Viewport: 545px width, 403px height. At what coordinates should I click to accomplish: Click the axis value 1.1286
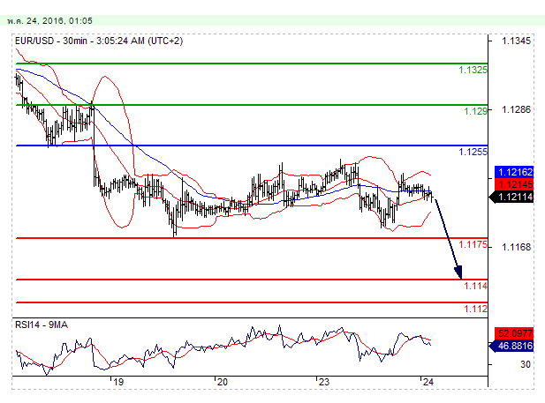pyautogui.click(x=516, y=109)
